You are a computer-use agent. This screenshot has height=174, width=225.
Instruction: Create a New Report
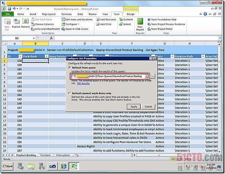(x=140, y=24)
